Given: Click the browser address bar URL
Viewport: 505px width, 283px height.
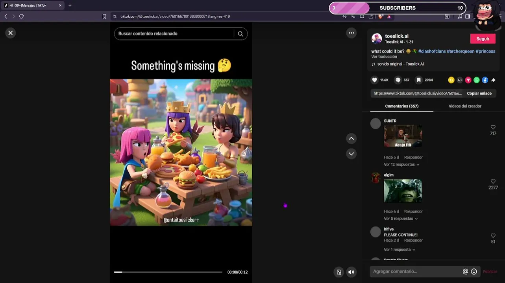Looking at the screenshot, I should pyautogui.click(x=175, y=17).
